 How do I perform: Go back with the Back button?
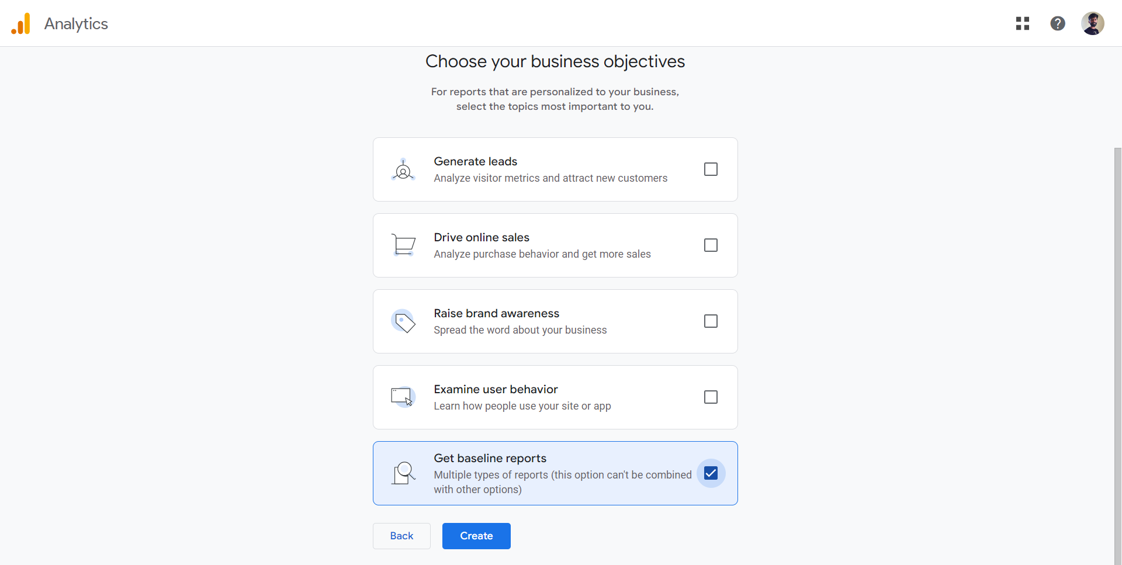click(401, 536)
